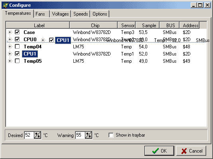Viewport: 213px width, 159px height.
Task: Confirm with the OK button
Action: coord(159,151)
